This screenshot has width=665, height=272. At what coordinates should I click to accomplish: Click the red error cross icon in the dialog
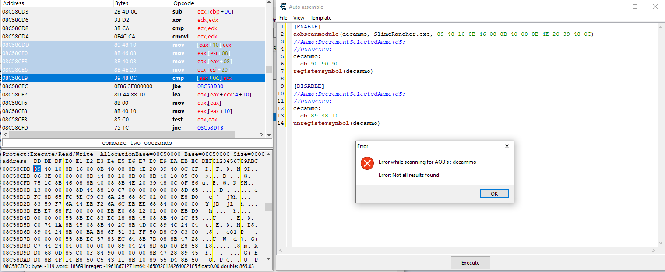click(x=367, y=163)
